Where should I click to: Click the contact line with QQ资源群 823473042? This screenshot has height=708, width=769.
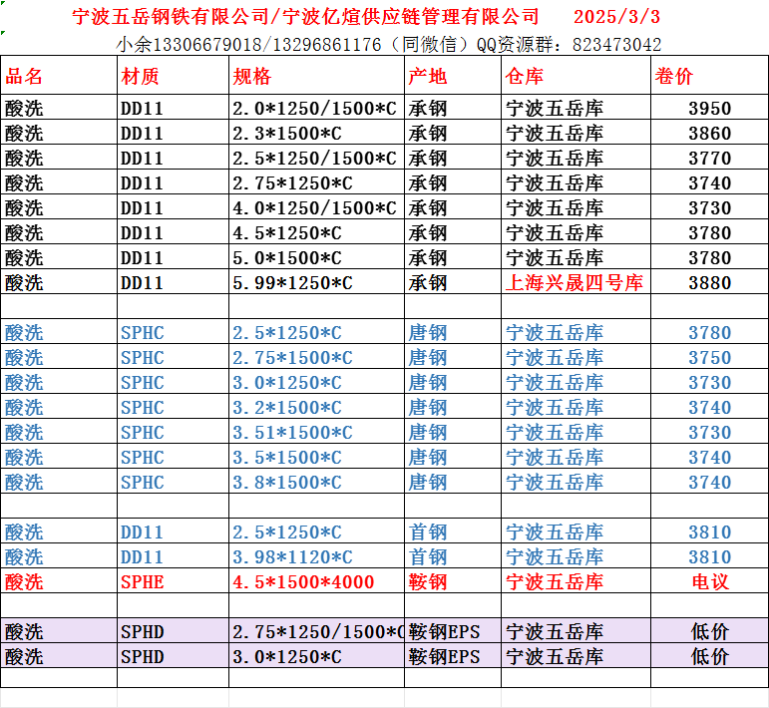pyautogui.click(x=388, y=45)
